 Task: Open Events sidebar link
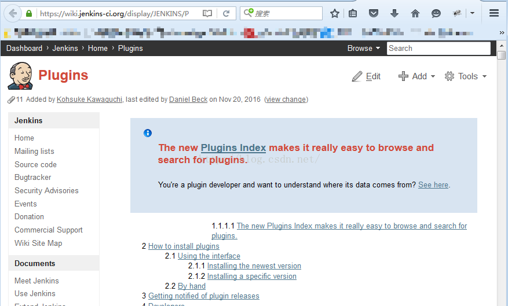(25, 204)
